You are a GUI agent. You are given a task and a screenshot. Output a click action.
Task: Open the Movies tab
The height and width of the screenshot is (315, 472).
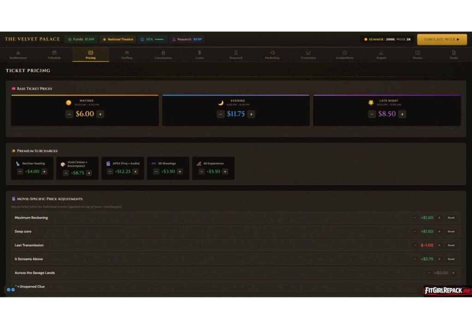[x=417, y=55]
